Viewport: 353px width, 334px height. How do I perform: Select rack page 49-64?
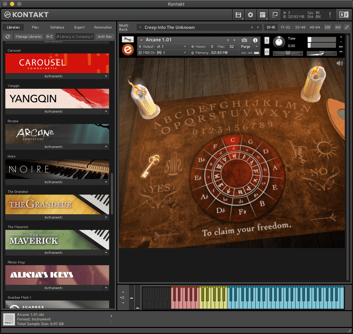click(314, 27)
